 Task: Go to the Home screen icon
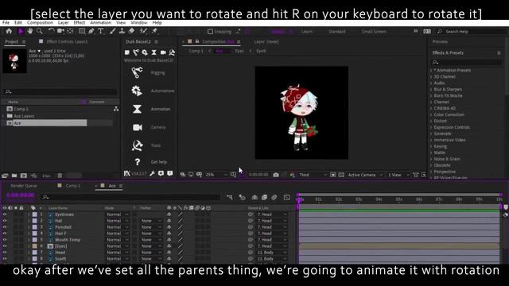[x=9, y=31]
